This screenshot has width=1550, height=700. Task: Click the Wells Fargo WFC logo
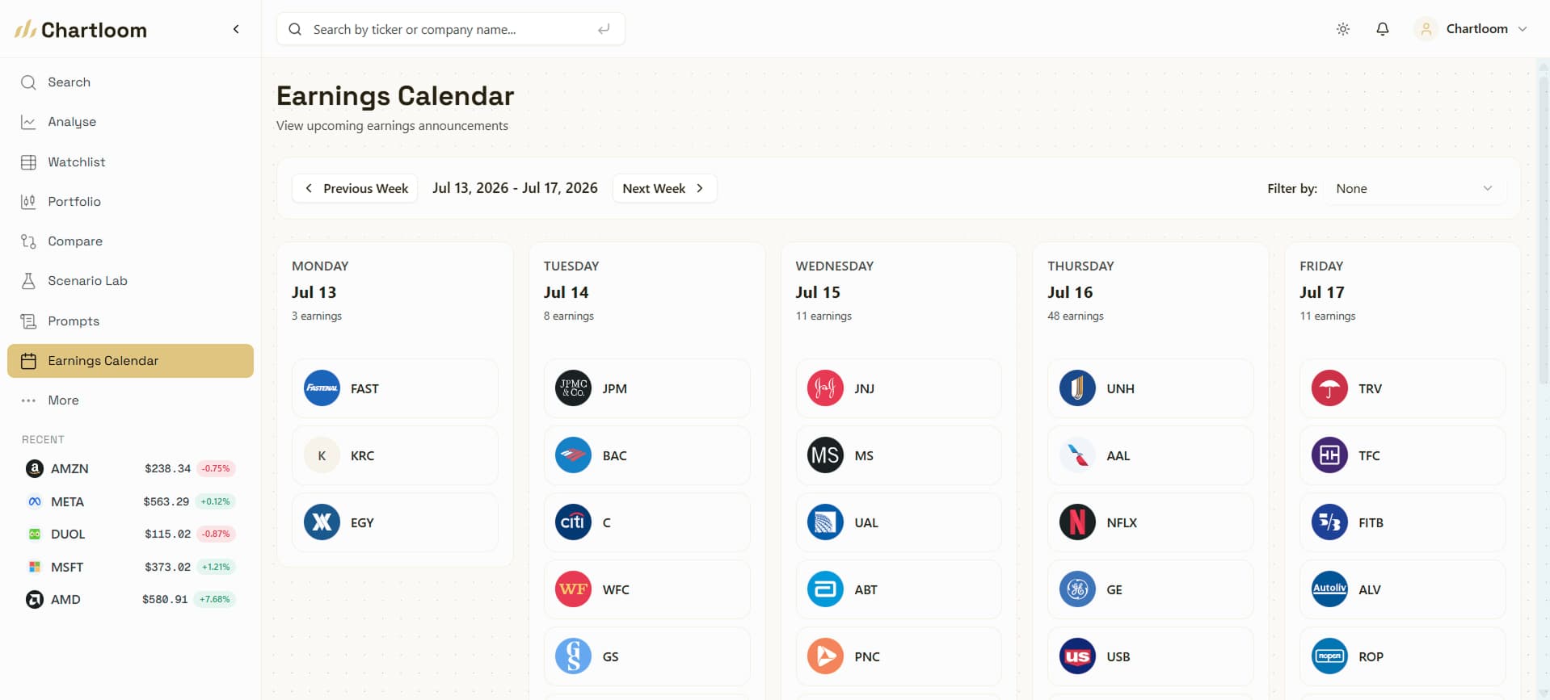tap(574, 589)
